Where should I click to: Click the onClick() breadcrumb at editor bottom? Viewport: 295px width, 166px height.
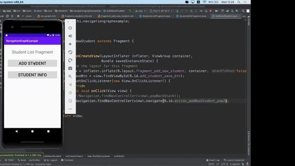[x=119, y=156]
